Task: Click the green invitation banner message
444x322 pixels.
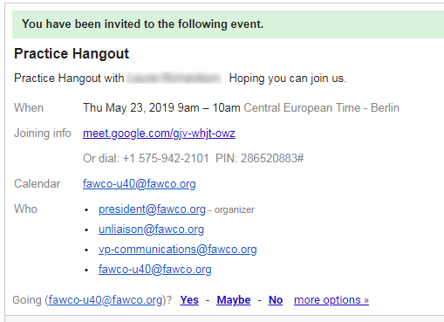Action: 143,24
